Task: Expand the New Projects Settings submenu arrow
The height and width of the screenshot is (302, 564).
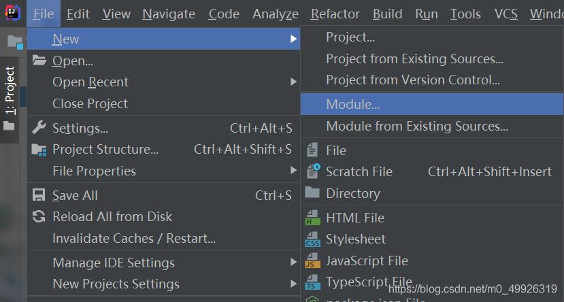Action: click(x=293, y=284)
